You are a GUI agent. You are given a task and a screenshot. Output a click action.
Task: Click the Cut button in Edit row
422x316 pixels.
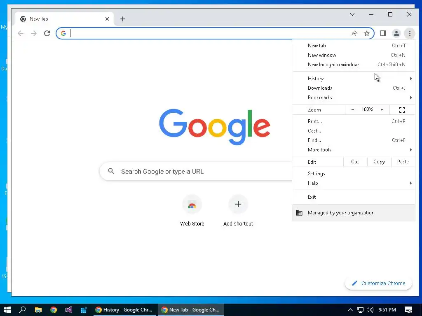point(355,162)
